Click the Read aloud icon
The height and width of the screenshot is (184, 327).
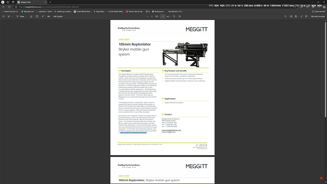(x=43, y=16)
